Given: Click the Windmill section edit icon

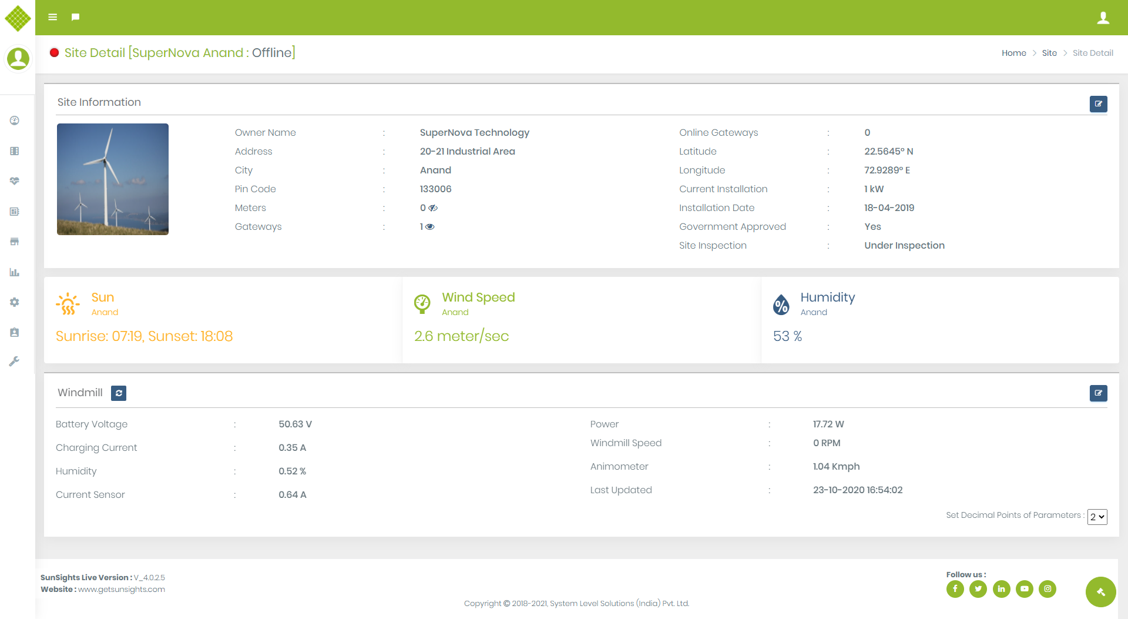Looking at the screenshot, I should (x=1098, y=393).
